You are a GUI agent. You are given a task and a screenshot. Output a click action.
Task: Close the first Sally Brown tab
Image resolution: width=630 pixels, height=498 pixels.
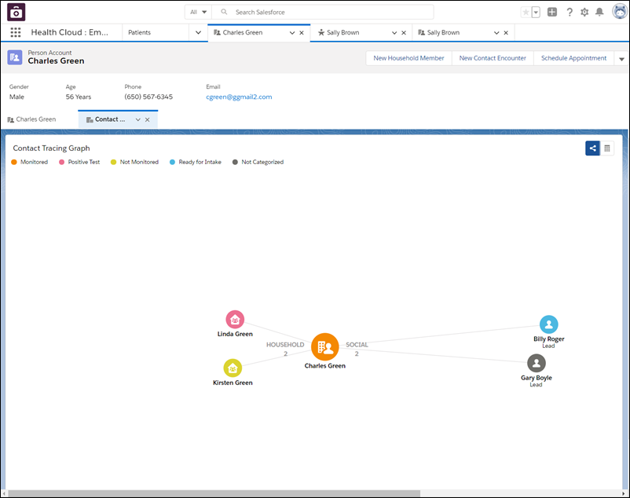404,33
